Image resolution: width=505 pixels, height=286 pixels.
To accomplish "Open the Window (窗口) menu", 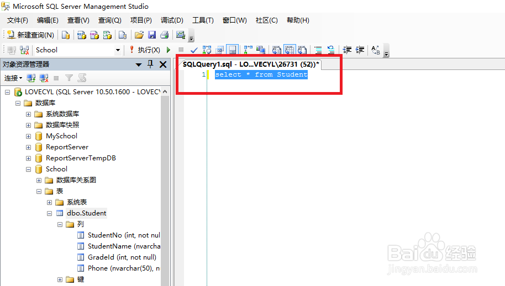I will [234, 20].
